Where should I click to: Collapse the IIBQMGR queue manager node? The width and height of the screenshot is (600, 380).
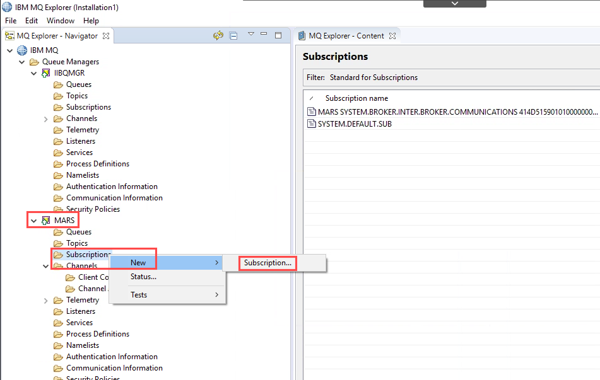pyautogui.click(x=33, y=73)
